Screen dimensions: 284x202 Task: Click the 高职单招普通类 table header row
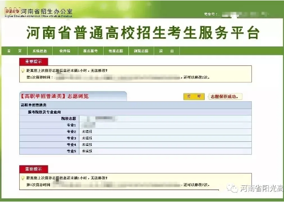135,105
